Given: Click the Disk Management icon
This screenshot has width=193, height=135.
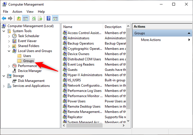Looking at the screenshot, I should tap(14, 81).
